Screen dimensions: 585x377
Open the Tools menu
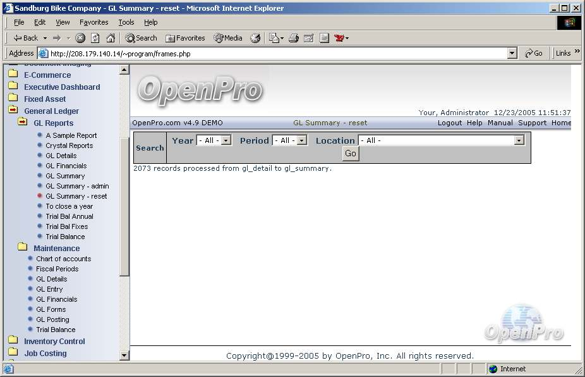point(126,22)
